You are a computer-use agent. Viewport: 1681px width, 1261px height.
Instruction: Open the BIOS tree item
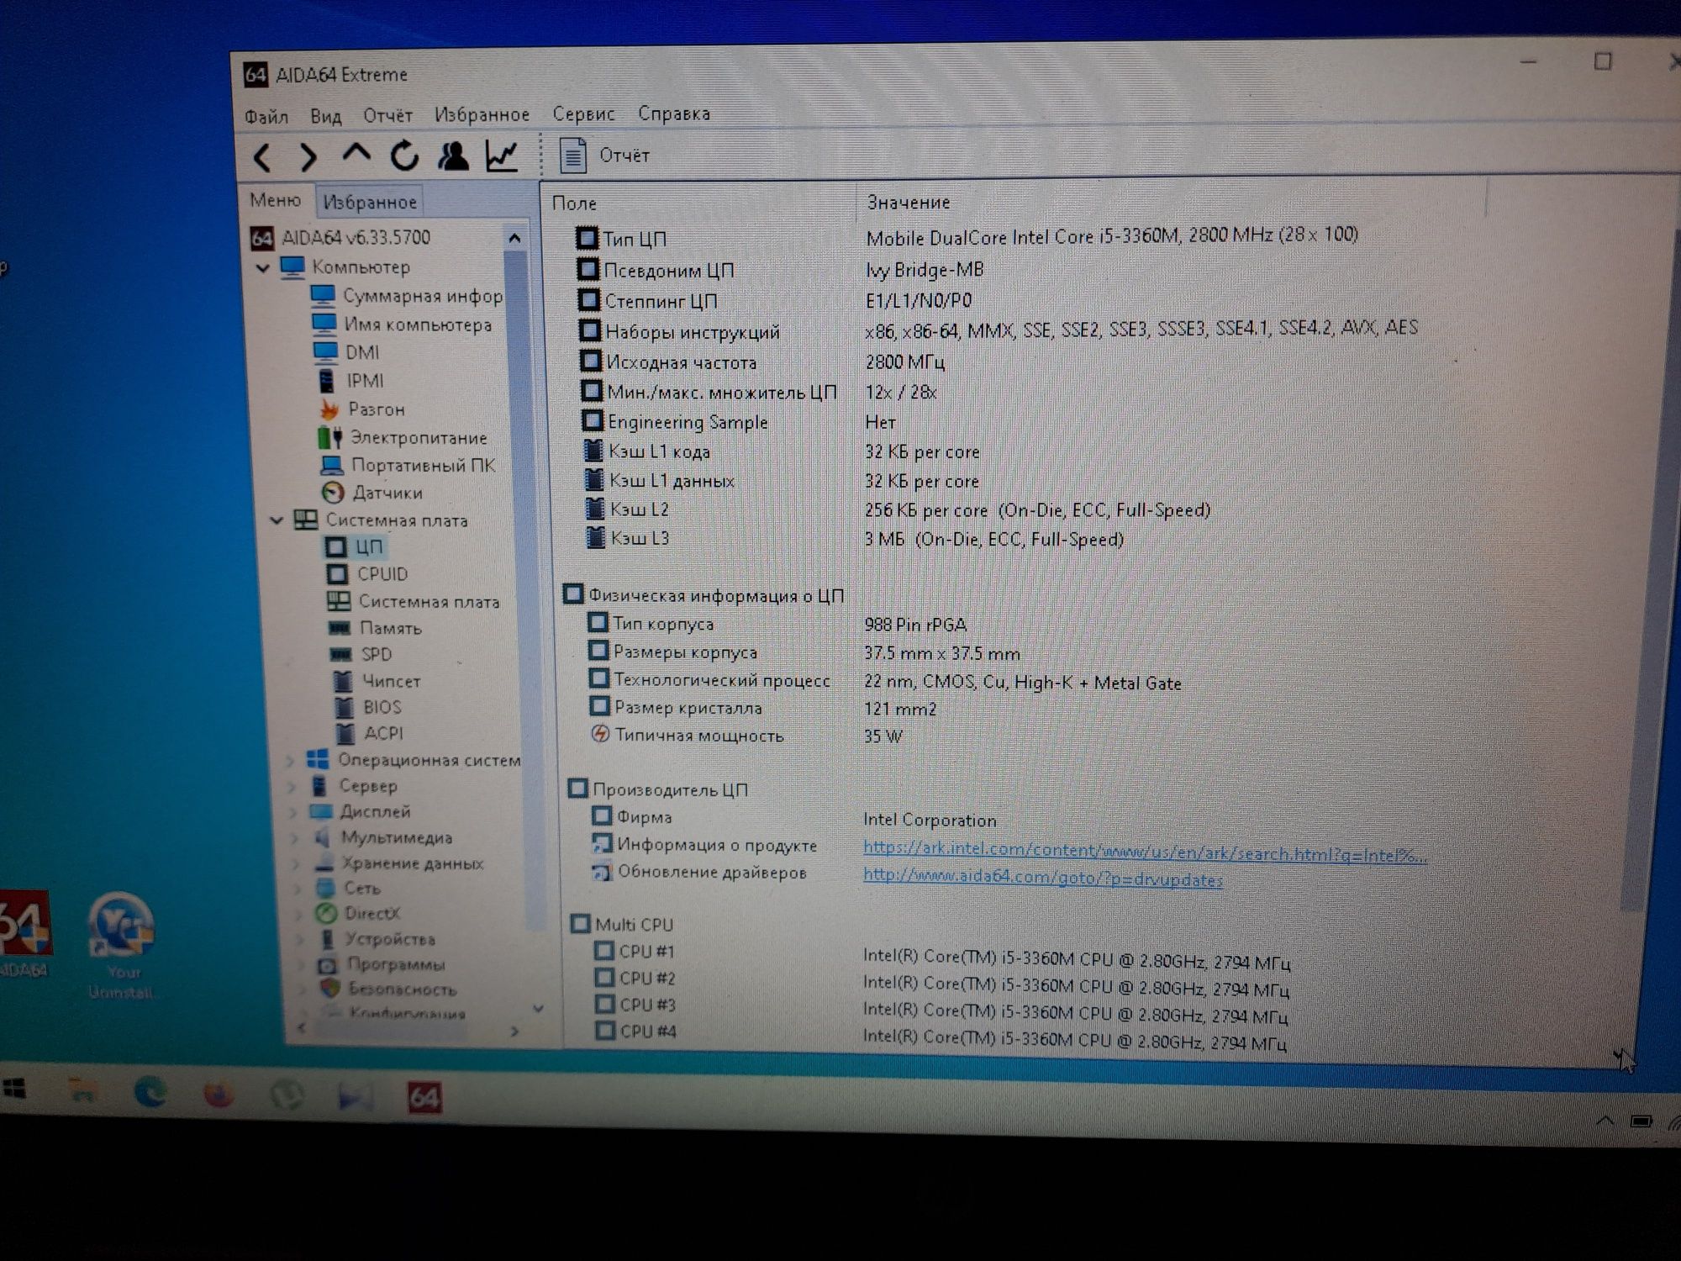coord(368,707)
